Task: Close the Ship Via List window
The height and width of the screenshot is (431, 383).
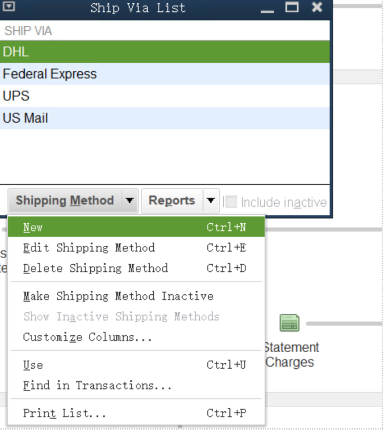Action: 317,7
